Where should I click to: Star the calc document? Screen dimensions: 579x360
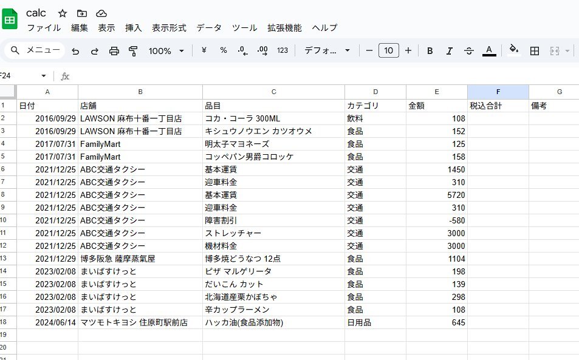[63, 13]
